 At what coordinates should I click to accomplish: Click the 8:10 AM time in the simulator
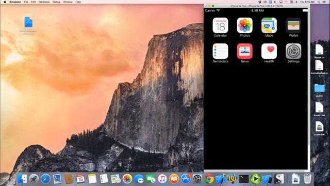(x=257, y=10)
